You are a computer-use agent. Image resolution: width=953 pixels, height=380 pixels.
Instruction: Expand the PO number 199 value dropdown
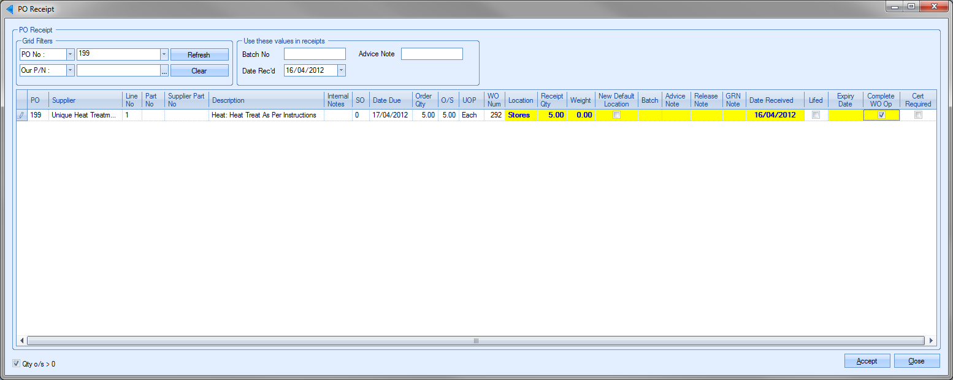point(164,54)
